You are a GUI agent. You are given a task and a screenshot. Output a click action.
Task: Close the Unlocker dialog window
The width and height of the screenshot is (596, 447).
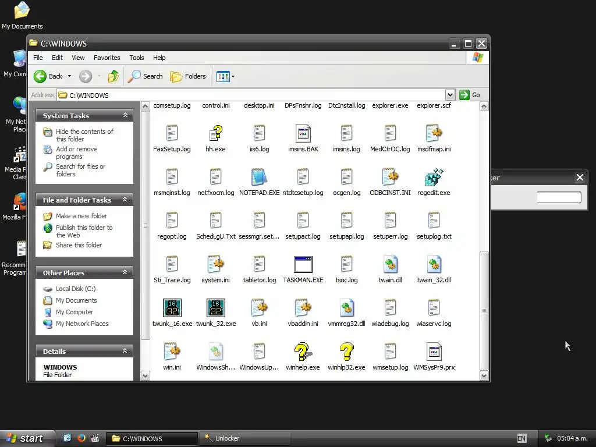click(580, 178)
